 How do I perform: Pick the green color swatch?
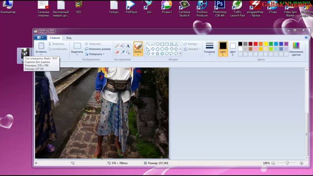tap(271, 44)
